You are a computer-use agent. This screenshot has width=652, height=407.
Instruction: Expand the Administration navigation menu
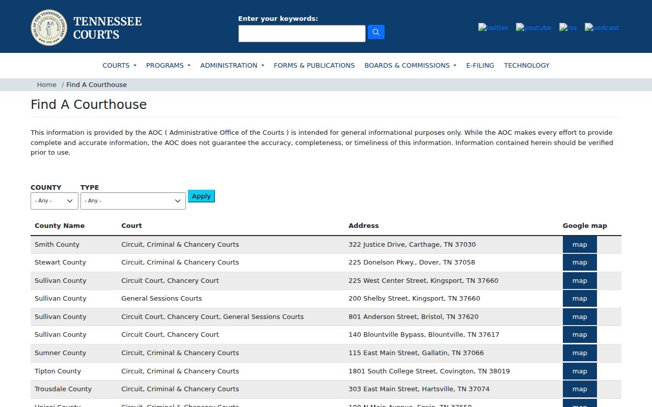tap(232, 65)
